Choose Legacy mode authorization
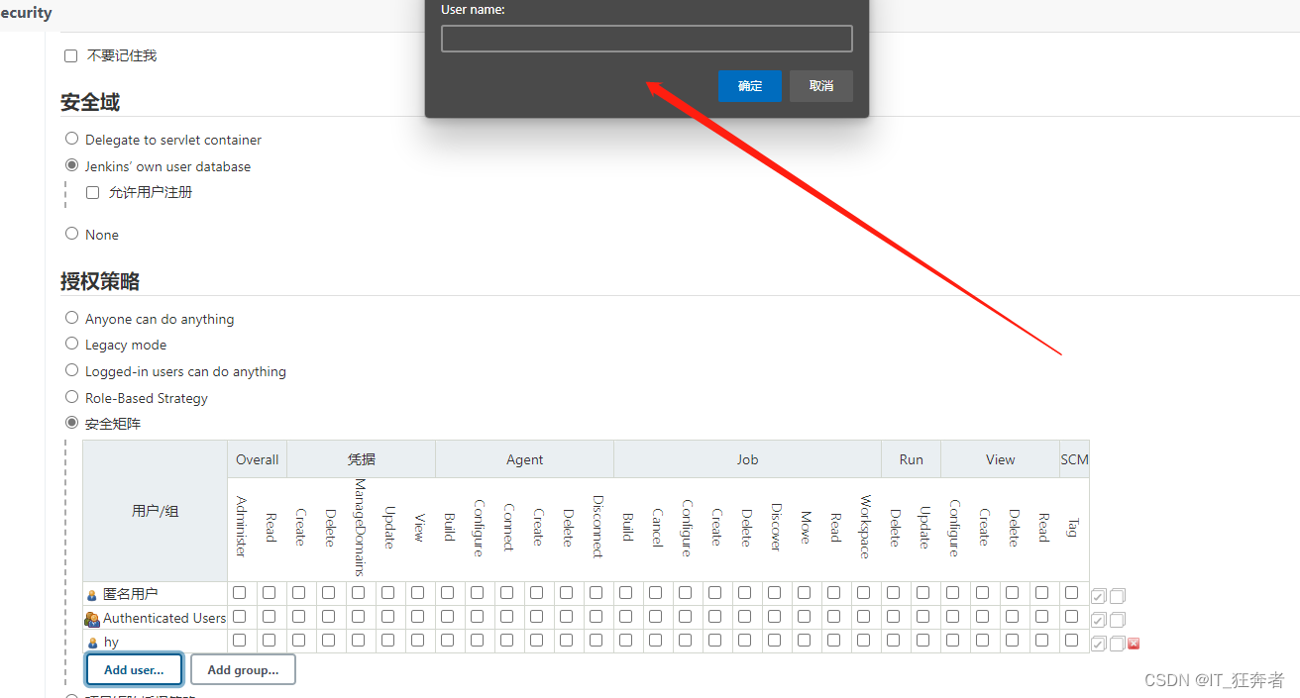The width and height of the screenshot is (1300, 698). click(71, 344)
